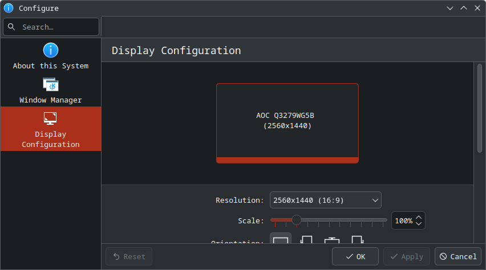Click the Display Configuration page heading

pyautogui.click(x=176, y=51)
